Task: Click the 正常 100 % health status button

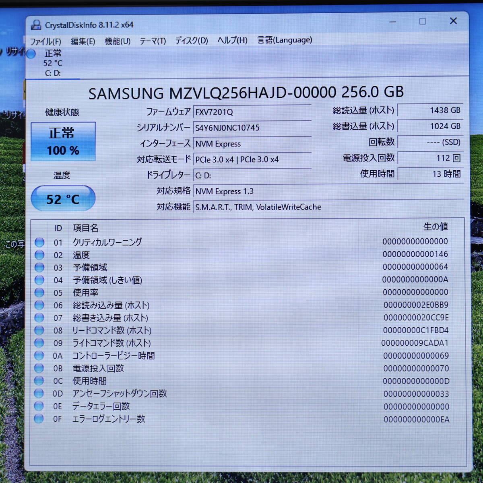Action: click(63, 142)
